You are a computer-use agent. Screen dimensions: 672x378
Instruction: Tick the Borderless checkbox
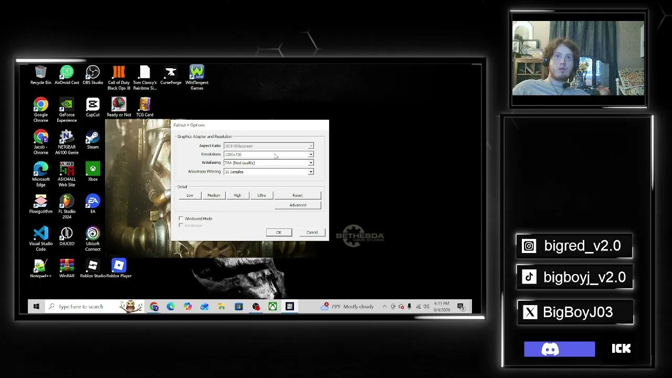tap(181, 225)
